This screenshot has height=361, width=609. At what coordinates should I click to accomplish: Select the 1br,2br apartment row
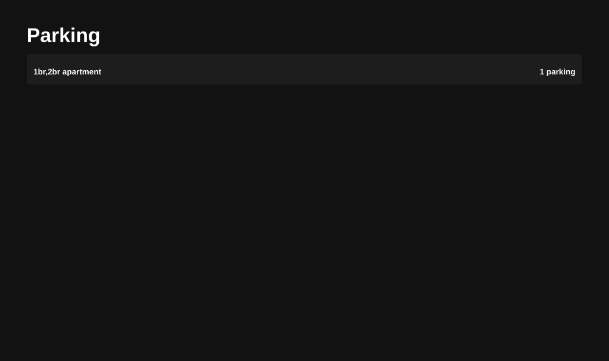[x=305, y=70]
